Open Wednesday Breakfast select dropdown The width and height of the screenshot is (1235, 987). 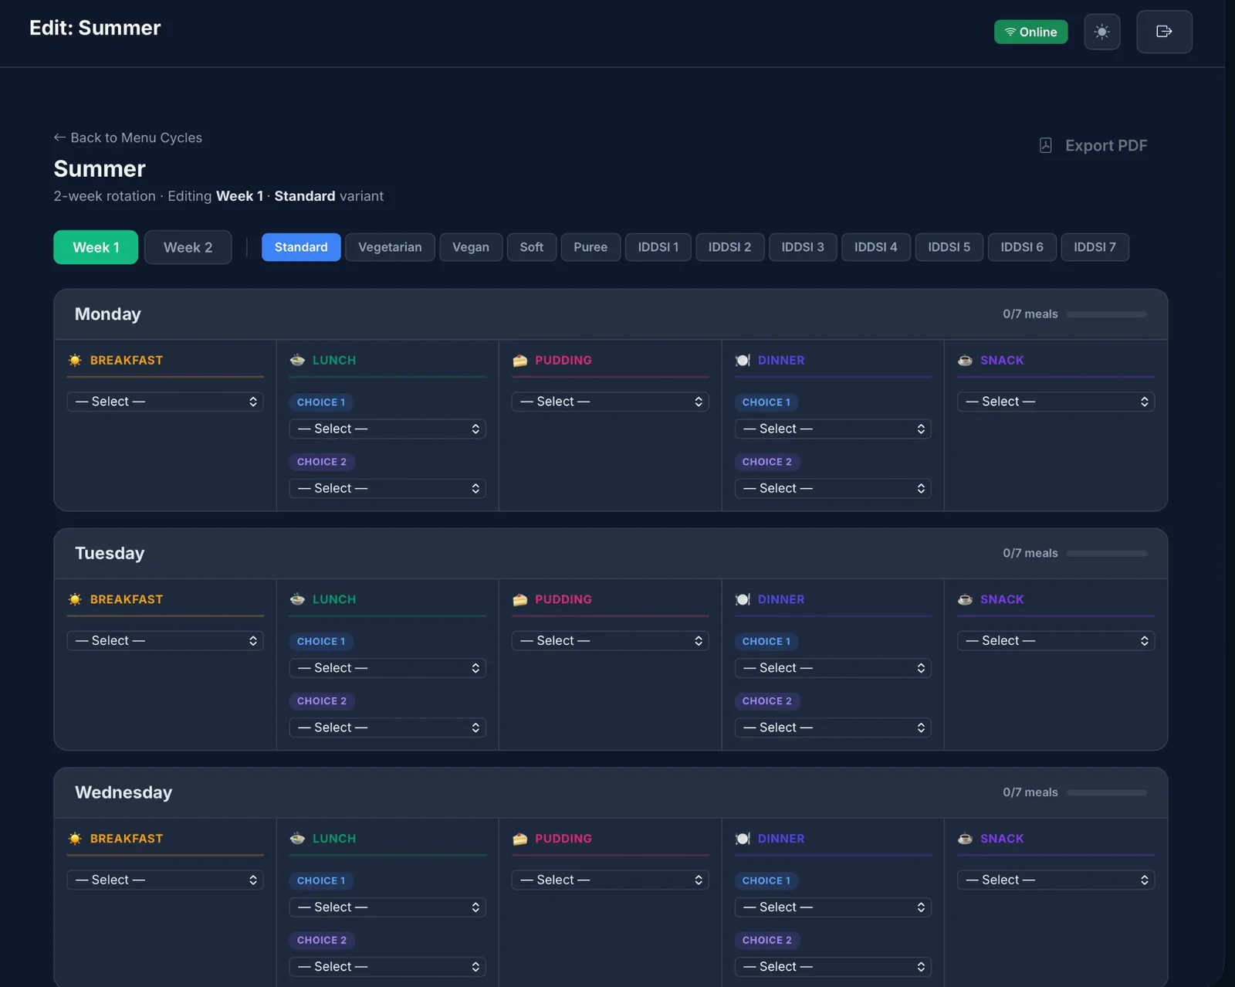(165, 880)
